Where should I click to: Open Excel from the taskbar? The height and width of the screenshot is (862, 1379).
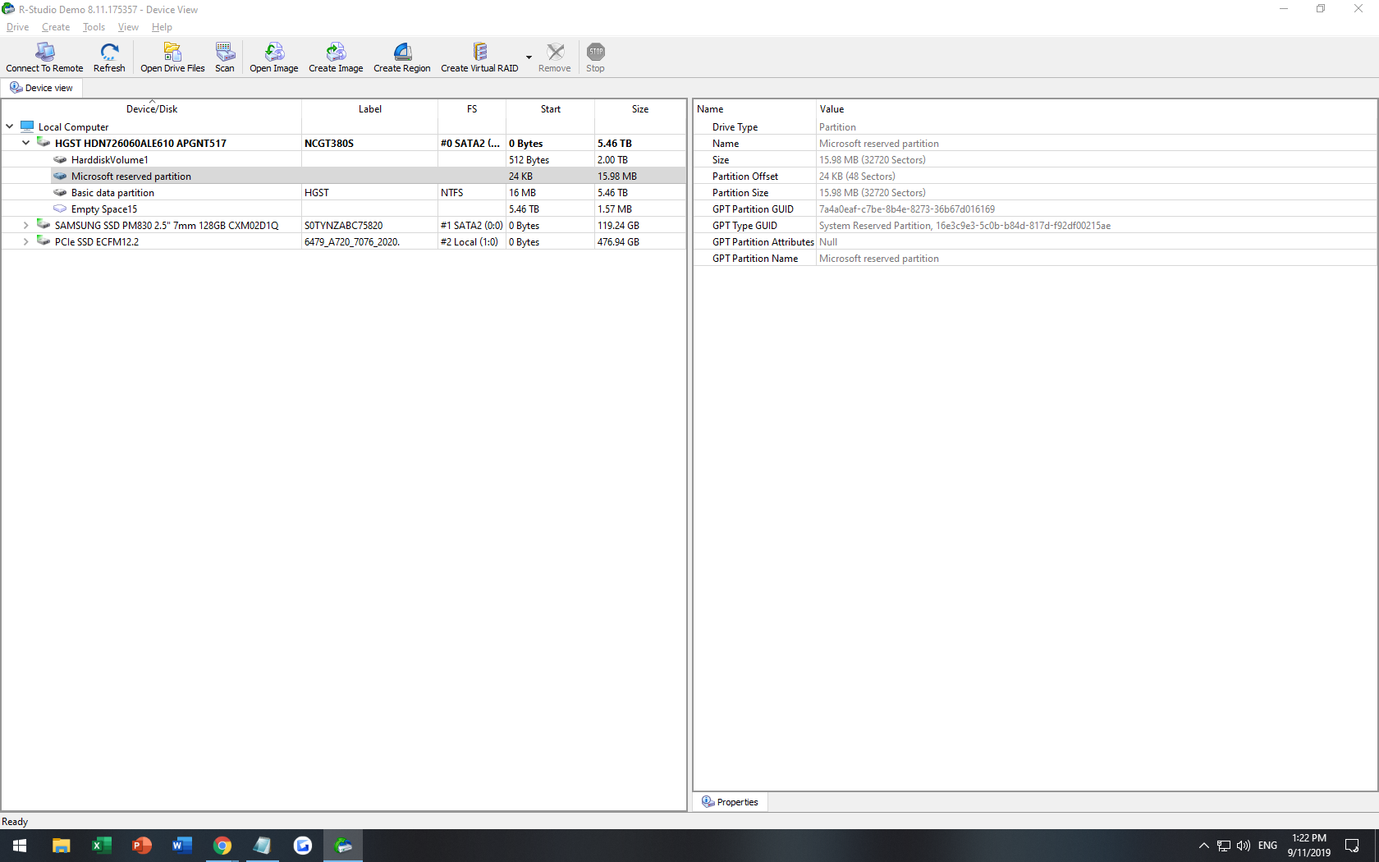tap(102, 846)
